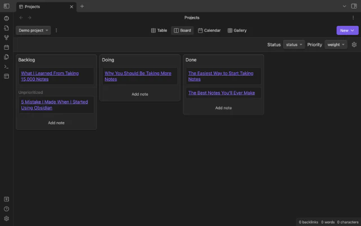The width and height of the screenshot is (361, 226).
Task: Open graph view from the ribbon
Action: pos(6,37)
